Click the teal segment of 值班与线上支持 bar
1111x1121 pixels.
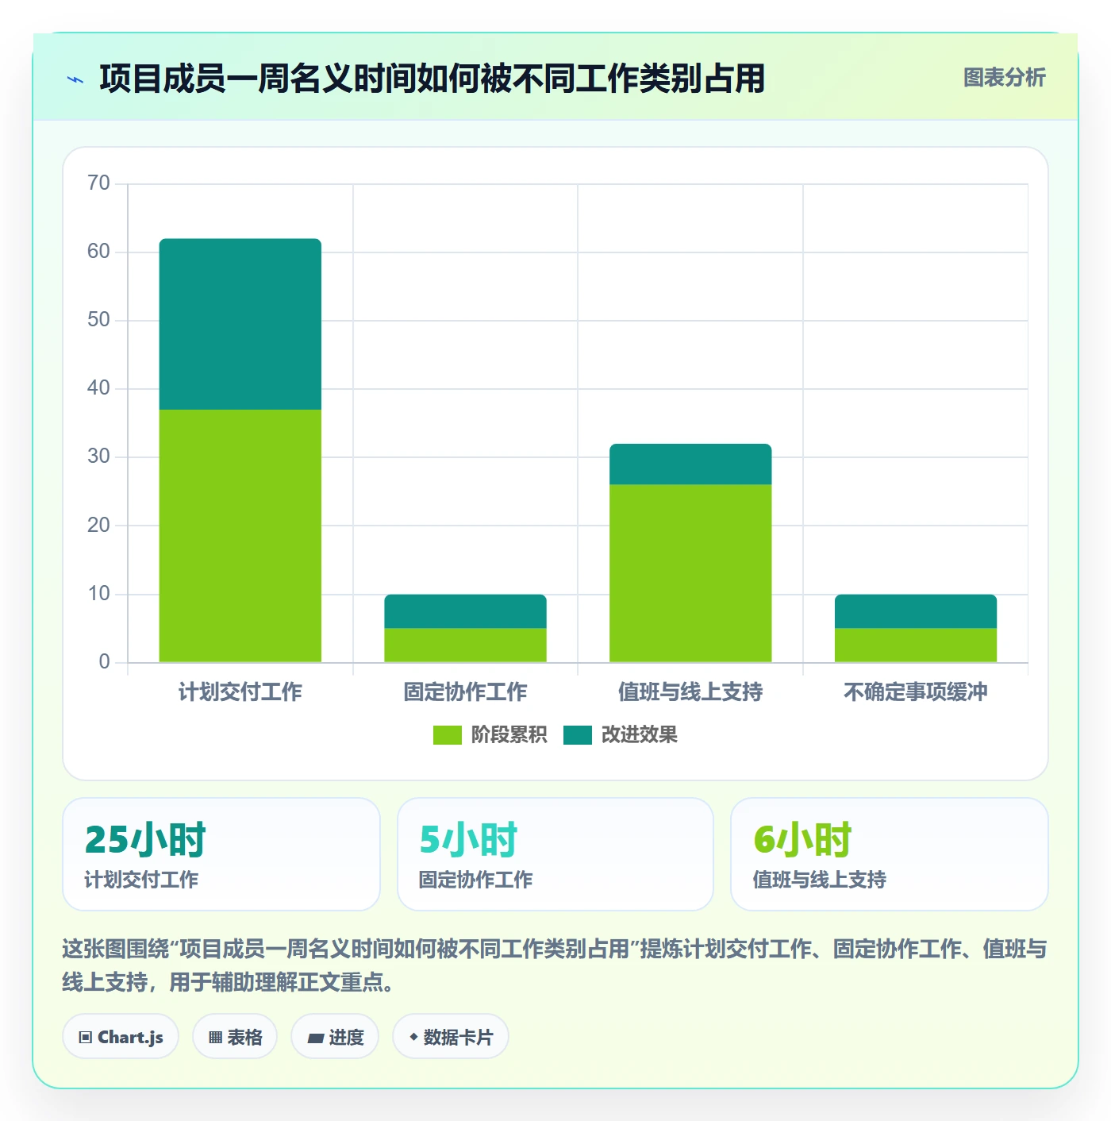[x=690, y=464]
